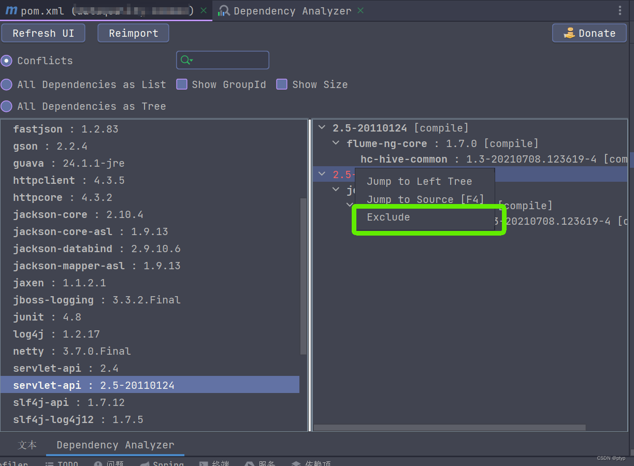634x466 pixels.
Task: Collapse the flume-ng-core 1.7.0 node
Action: [336, 143]
